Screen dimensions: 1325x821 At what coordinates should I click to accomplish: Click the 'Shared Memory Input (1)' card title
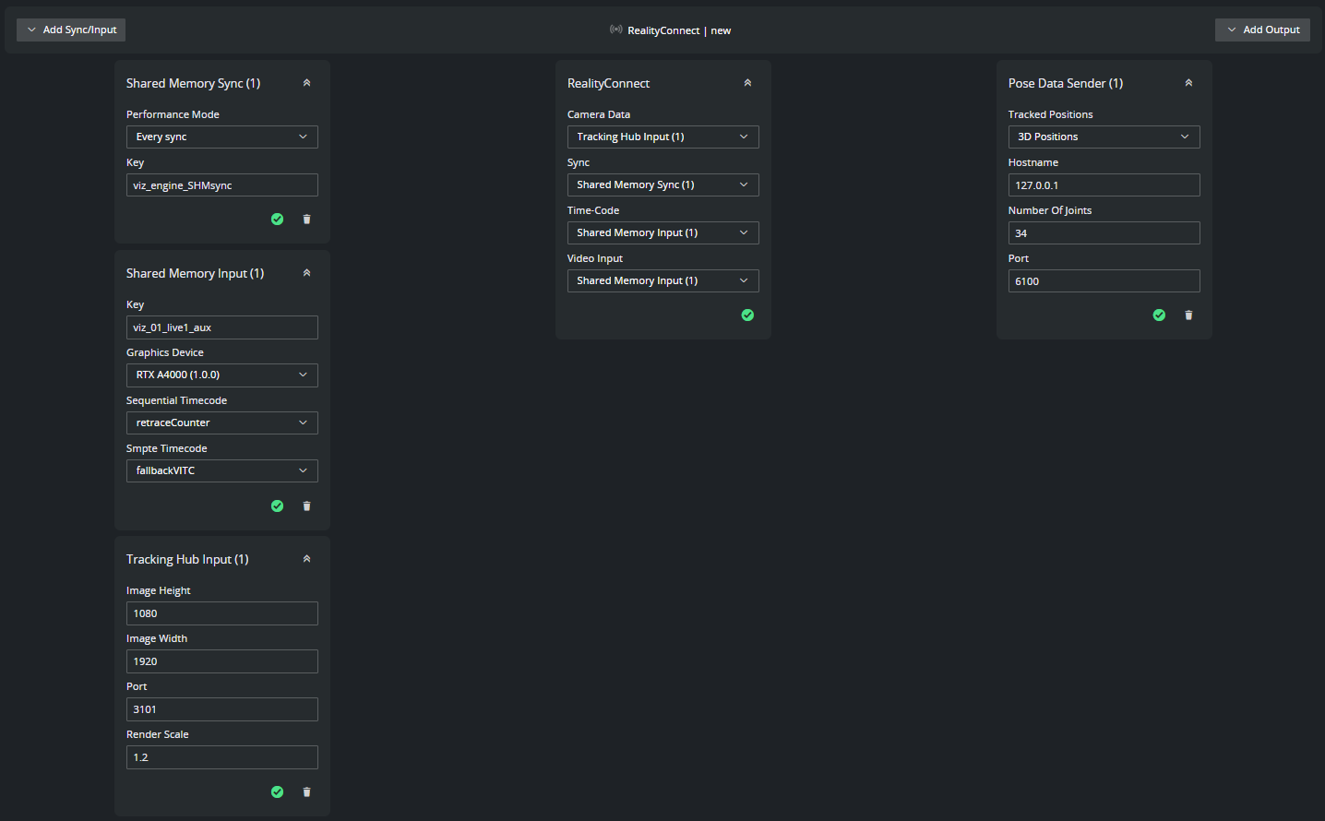click(x=195, y=273)
